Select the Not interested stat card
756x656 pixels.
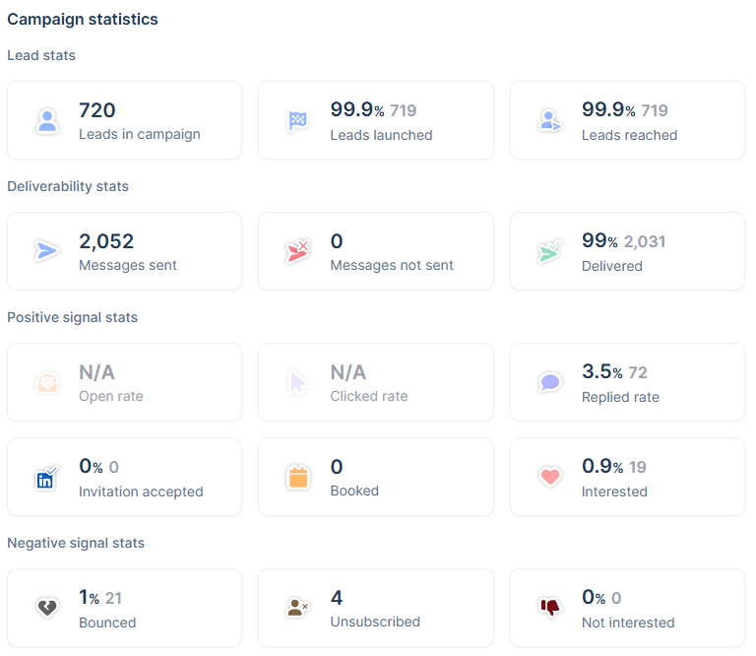coord(627,608)
